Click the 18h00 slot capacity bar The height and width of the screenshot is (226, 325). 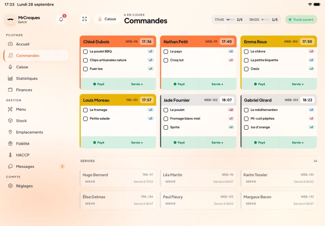(265, 20)
